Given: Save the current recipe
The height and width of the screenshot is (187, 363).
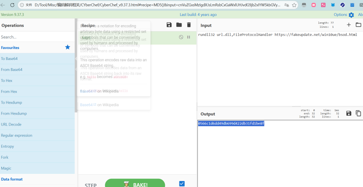Looking at the screenshot, I should click(x=169, y=25).
